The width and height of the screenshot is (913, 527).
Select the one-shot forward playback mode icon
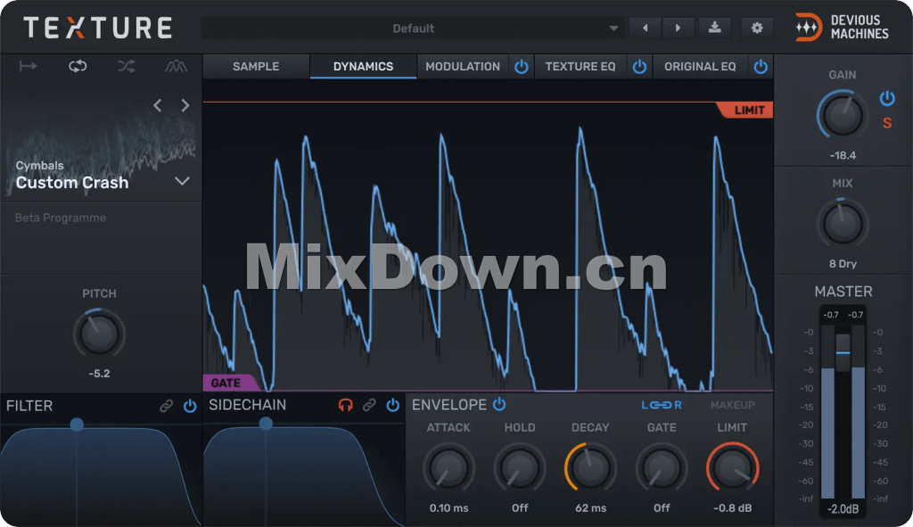[28, 66]
